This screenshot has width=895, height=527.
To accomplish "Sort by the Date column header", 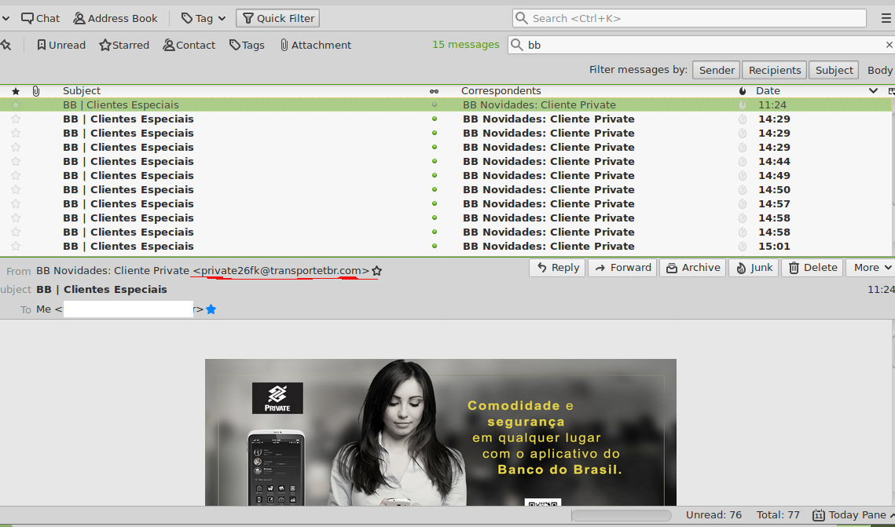I will pyautogui.click(x=768, y=90).
